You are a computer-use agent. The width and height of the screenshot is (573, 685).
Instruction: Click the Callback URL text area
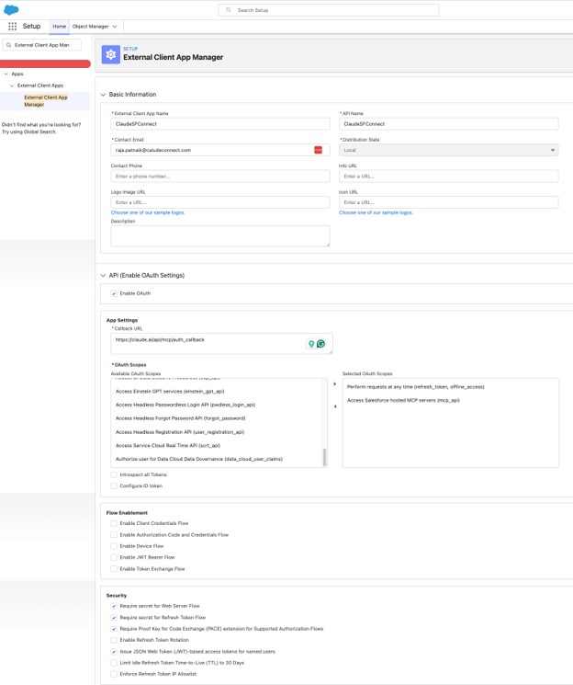(221, 343)
